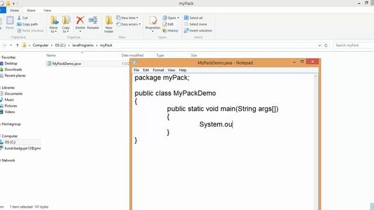Click the Notepad scroll up arrow

pyautogui.click(x=316, y=76)
